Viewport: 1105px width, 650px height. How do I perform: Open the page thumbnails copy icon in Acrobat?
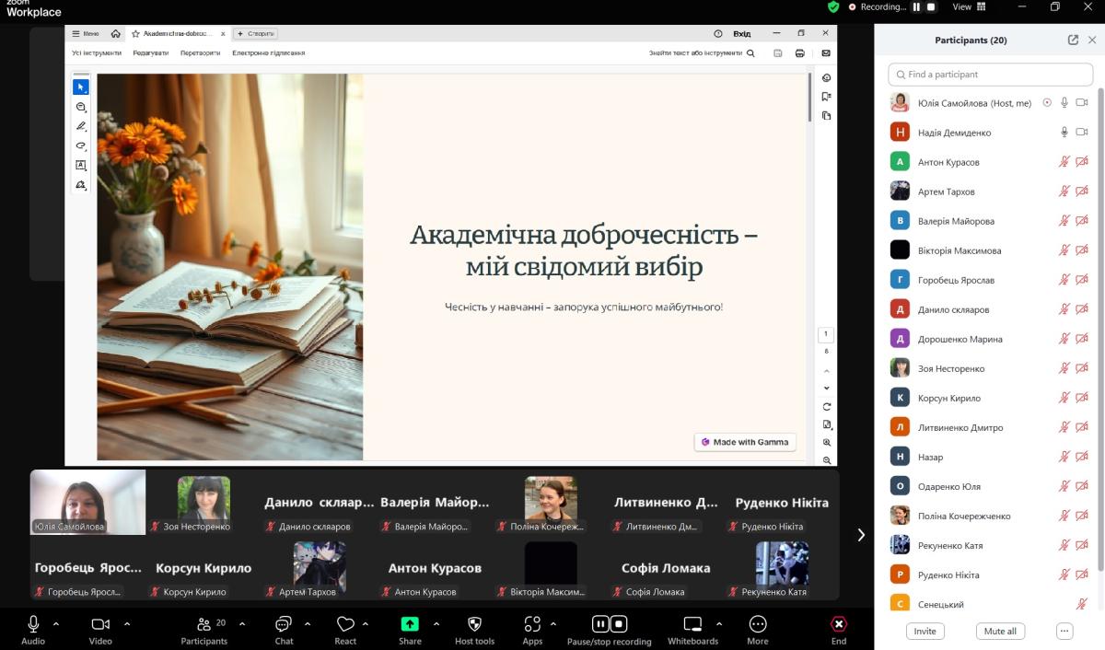826,116
